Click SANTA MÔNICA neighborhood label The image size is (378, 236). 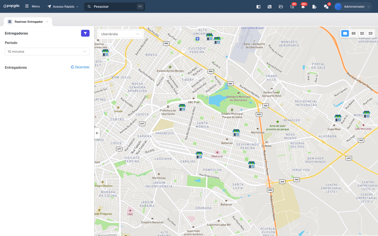point(202,125)
